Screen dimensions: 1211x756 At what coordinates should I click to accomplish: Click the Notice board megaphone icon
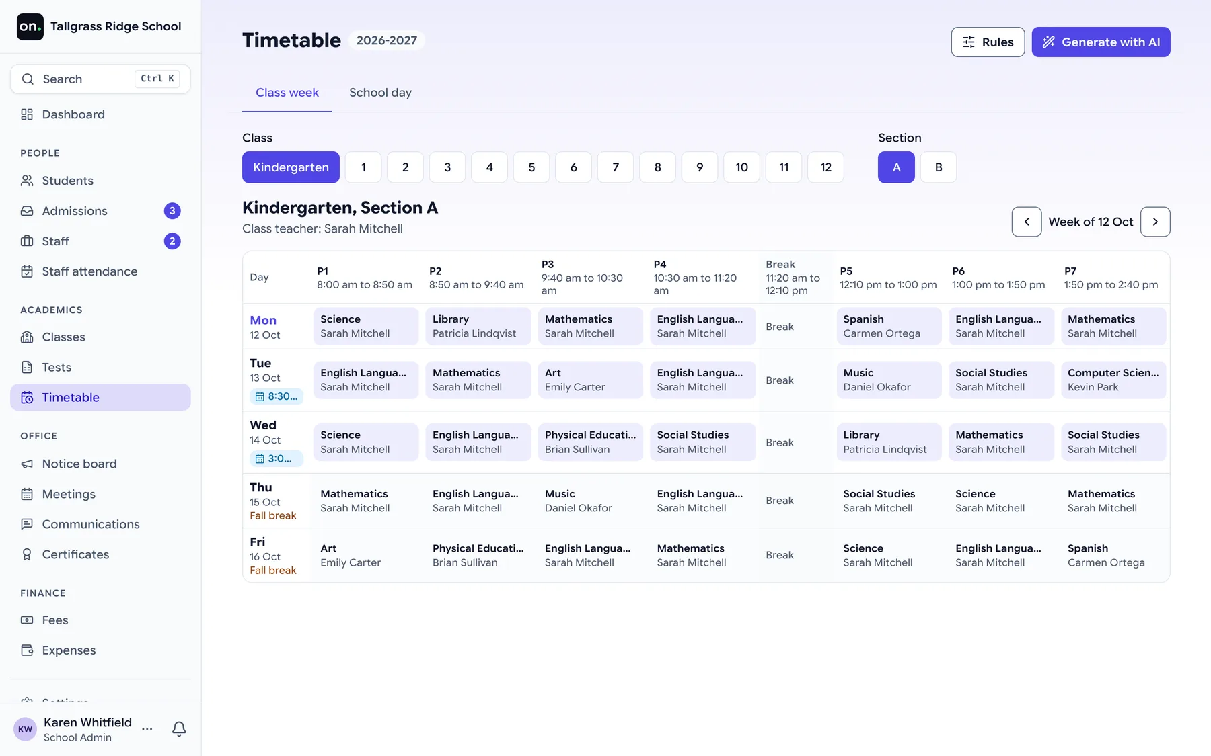(x=27, y=464)
